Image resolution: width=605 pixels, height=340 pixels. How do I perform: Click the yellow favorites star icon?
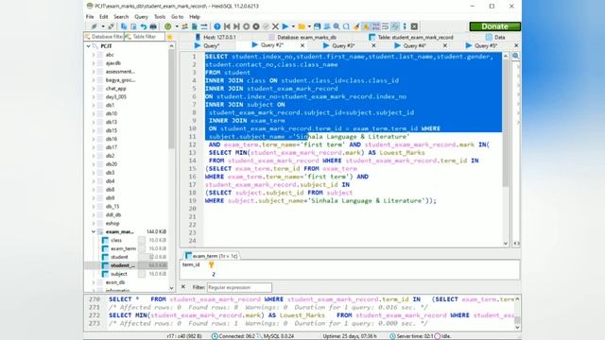tap(170, 37)
